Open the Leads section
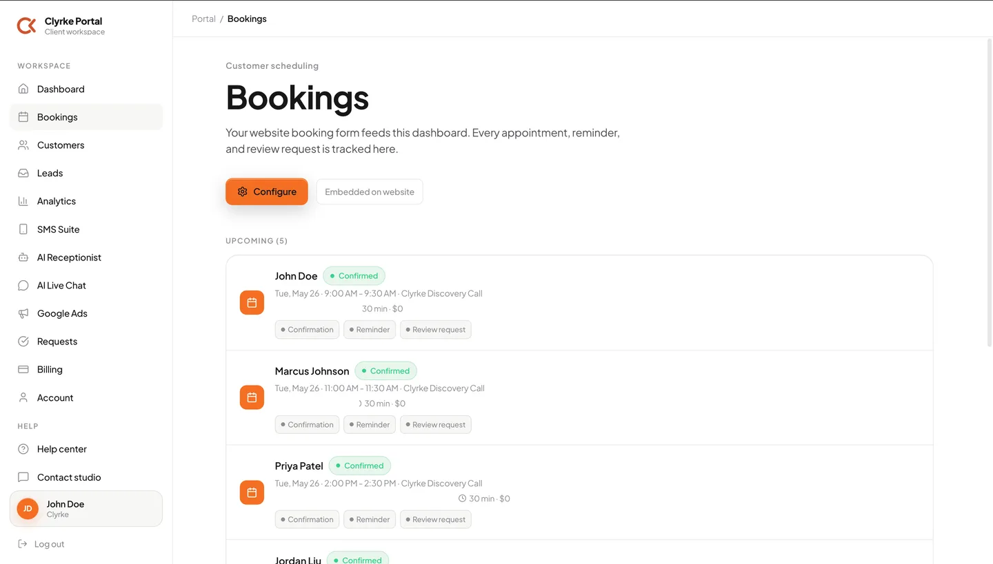This screenshot has width=993, height=564. click(x=86, y=173)
